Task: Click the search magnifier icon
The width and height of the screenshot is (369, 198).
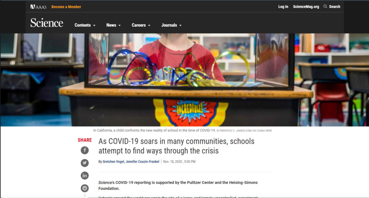Action: click(325, 6)
